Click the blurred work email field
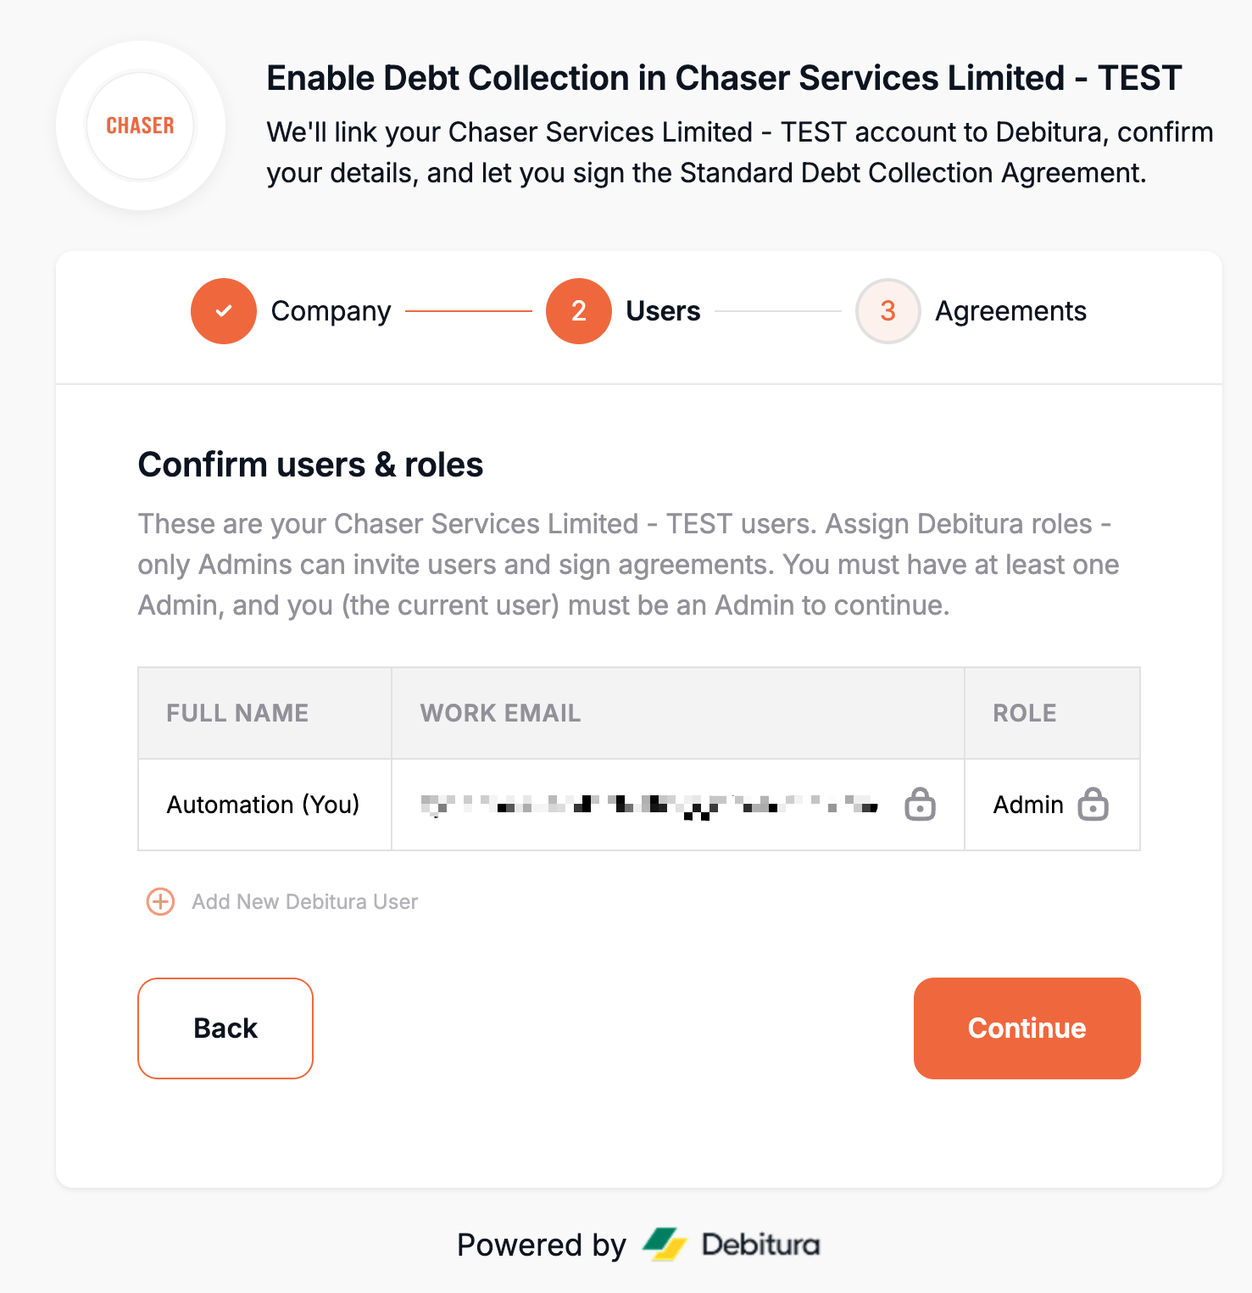This screenshot has height=1293, width=1252. coord(648,805)
